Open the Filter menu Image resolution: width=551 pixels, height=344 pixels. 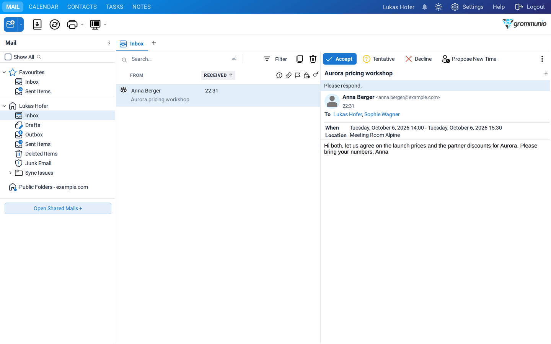(275, 59)
